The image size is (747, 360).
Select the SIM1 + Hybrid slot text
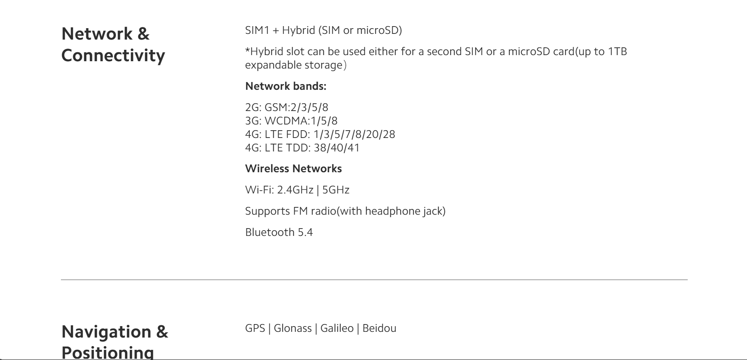[323, 30]
